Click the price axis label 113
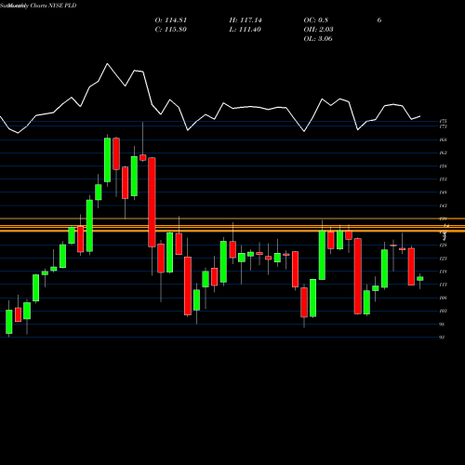Viewport: 465px width, 465px height. [x=443, y=285]
